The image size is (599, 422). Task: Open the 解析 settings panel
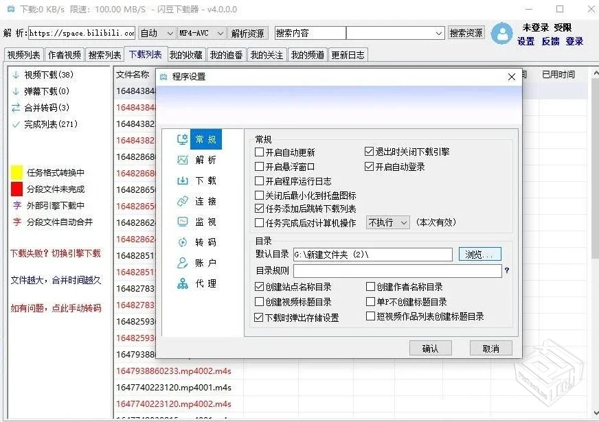(x=205, y=160)
